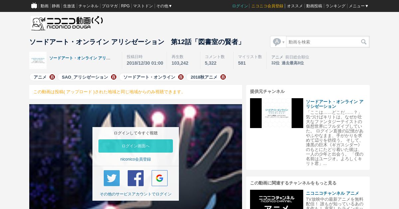Click the niconico会員登録 link in login box
Image resolution: width=399 pixels, height=209 pixels.
coord(136,159)
